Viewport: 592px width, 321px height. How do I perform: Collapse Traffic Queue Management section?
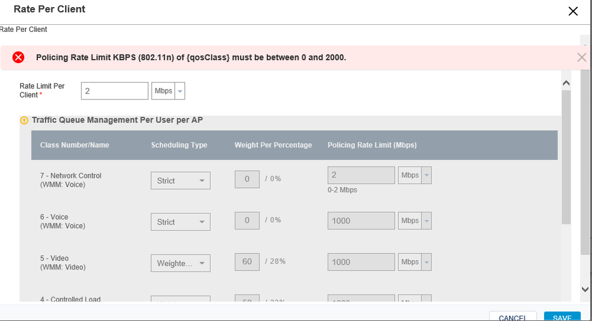click(x=24, y=121)
